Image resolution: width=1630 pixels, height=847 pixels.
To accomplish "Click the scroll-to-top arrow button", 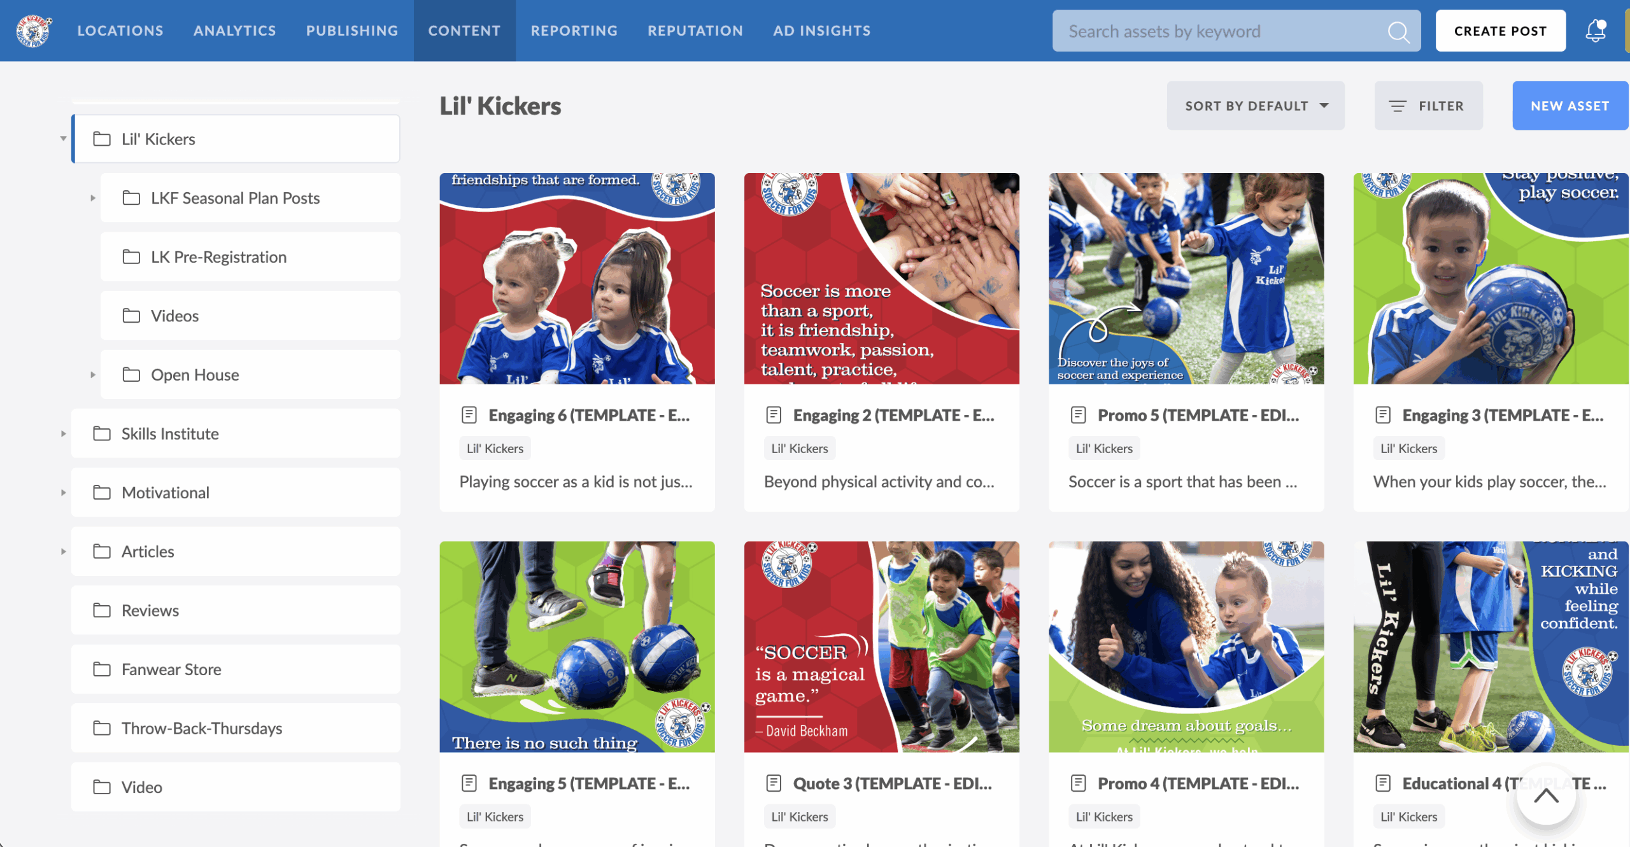I will coord(1545,796).
